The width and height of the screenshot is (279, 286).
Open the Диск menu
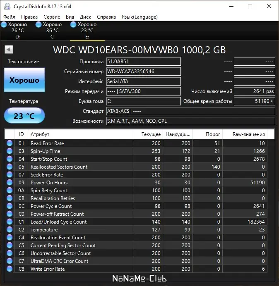[x=85, y=17]
